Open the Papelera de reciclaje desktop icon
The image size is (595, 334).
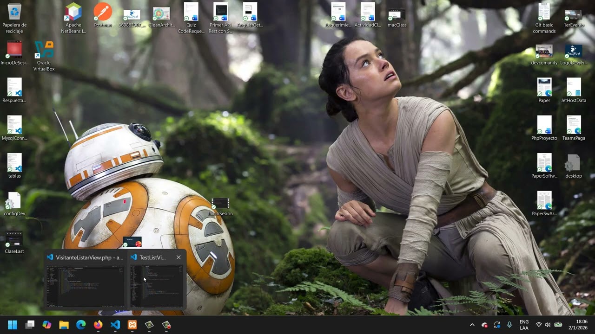tap(14, 19)
